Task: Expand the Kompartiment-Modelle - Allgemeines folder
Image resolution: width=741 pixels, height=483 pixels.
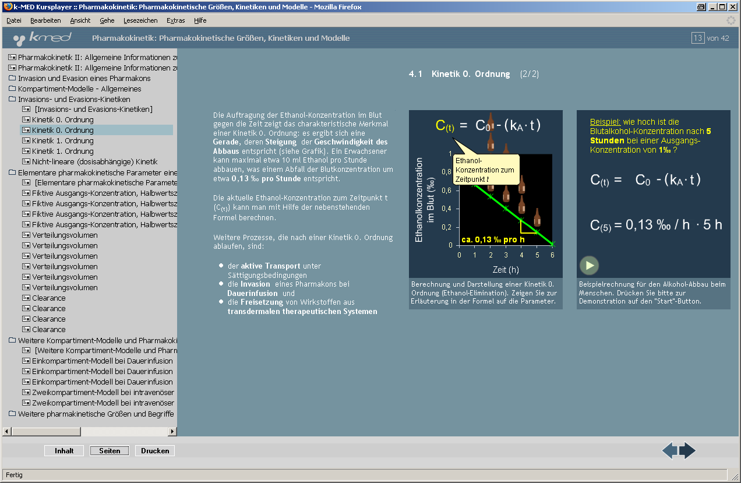Action: click(x=12, y=89)
